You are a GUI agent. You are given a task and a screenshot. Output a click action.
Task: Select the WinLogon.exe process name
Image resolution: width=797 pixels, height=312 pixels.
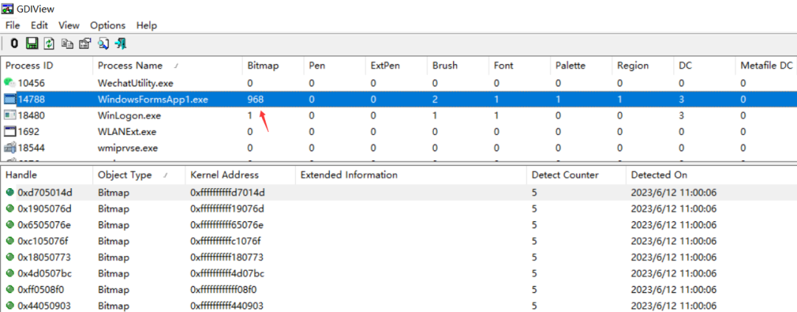[x=129, y=116]
